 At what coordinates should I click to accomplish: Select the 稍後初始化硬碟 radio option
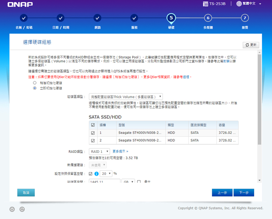click(x=35, y=83)
